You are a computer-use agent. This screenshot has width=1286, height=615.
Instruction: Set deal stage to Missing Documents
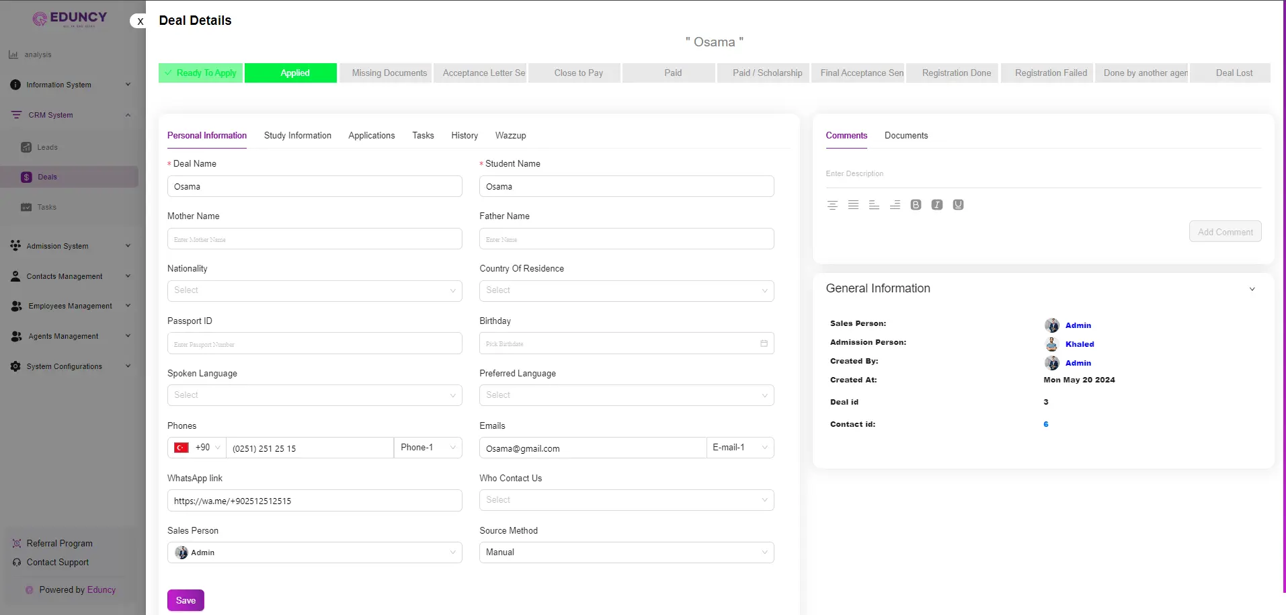click(x=389, y=73)
